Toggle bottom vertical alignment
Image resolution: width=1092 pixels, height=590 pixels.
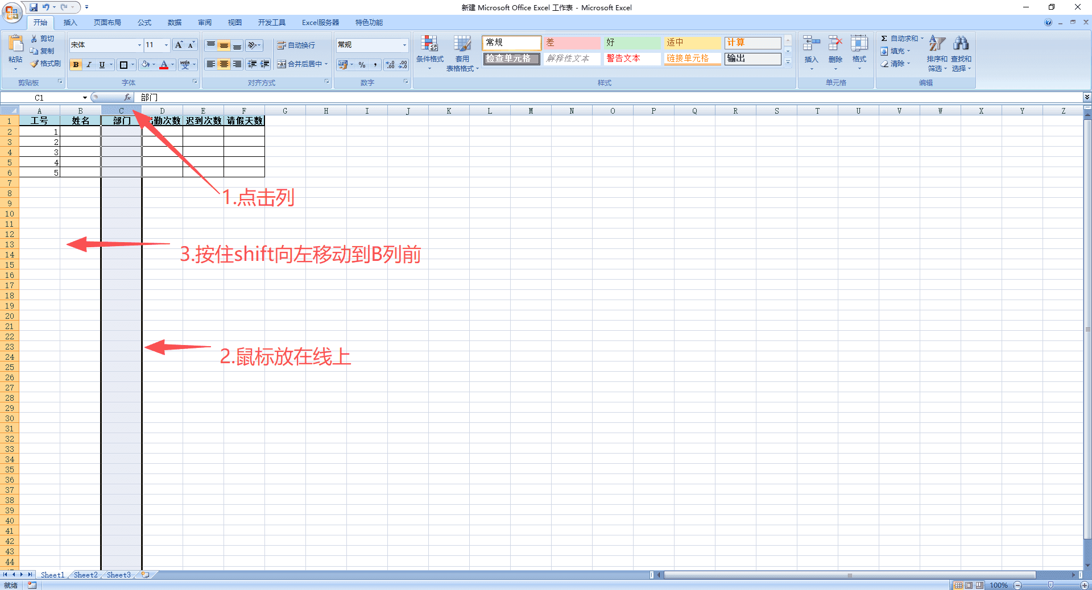click(x=237, y=45)
